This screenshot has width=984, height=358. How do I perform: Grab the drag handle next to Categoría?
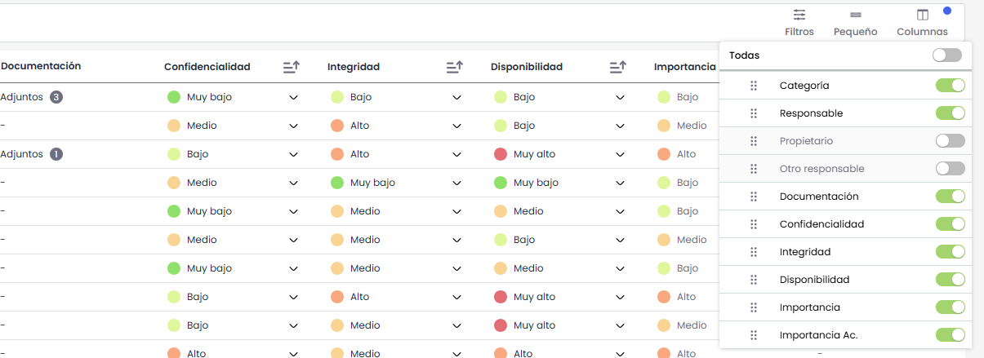tap(754, 86)
